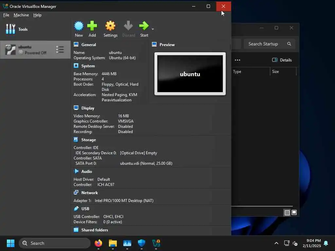The height and width of the screenshot is (251, 335).
Task: Click the muted volume tray icon
Action: pos(295,243)
